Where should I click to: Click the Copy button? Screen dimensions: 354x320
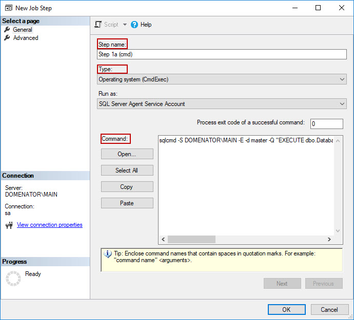tap(127, 187)
